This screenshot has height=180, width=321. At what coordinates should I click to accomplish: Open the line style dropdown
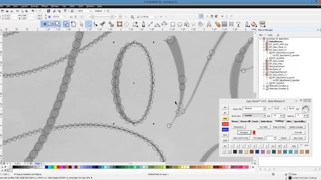pos(112,16)
